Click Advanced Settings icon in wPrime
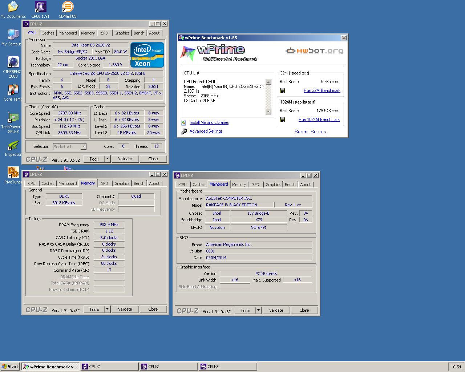Image resolution: width=465 pixels, height=372 pixels. coord(183,131)
